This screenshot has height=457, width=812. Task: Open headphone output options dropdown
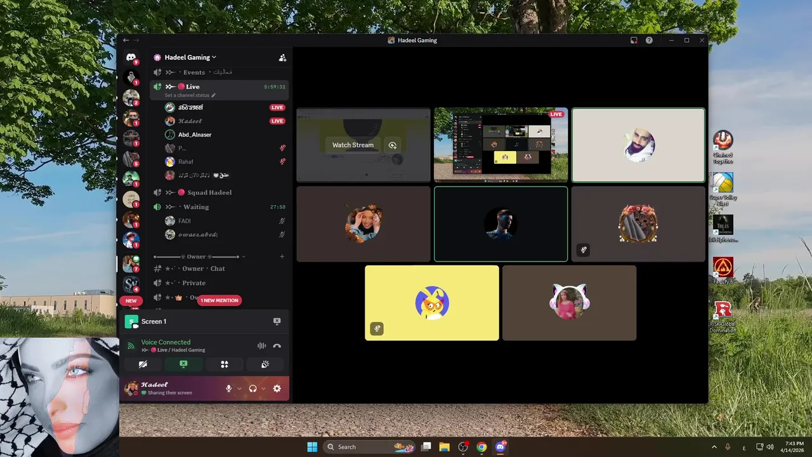263,388
